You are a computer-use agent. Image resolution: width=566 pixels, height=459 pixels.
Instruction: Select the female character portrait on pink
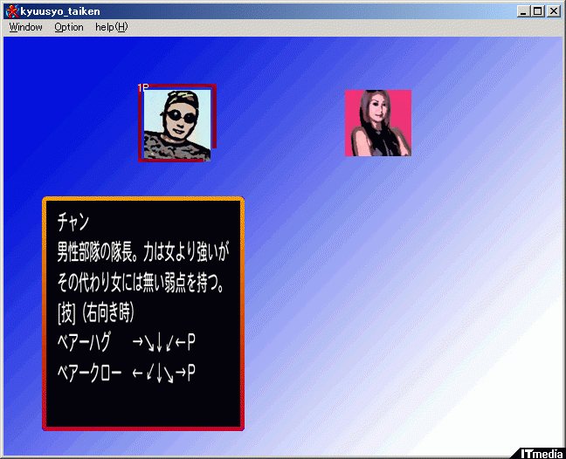click(x=377, y=123)
